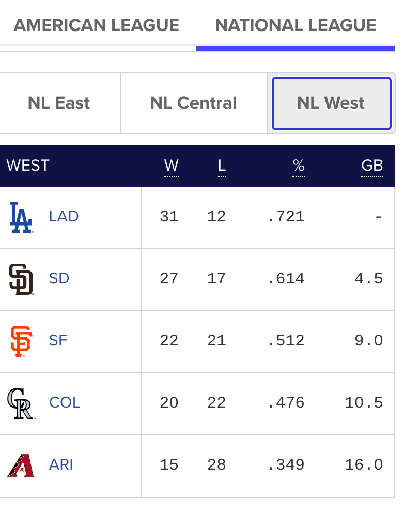Open the SD team link

pos(59,278)
